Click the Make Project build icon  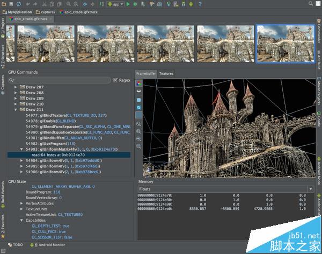pos(101,4)
